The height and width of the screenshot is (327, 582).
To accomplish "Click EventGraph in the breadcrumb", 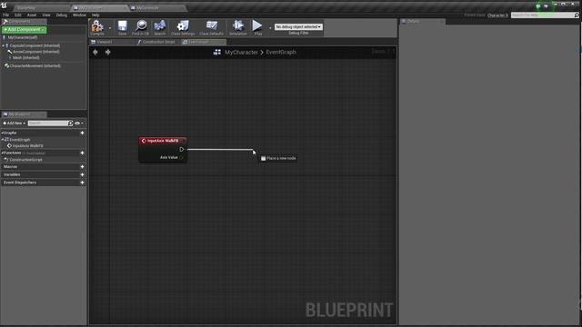I will pyautogui.click(x=281, y=53).
